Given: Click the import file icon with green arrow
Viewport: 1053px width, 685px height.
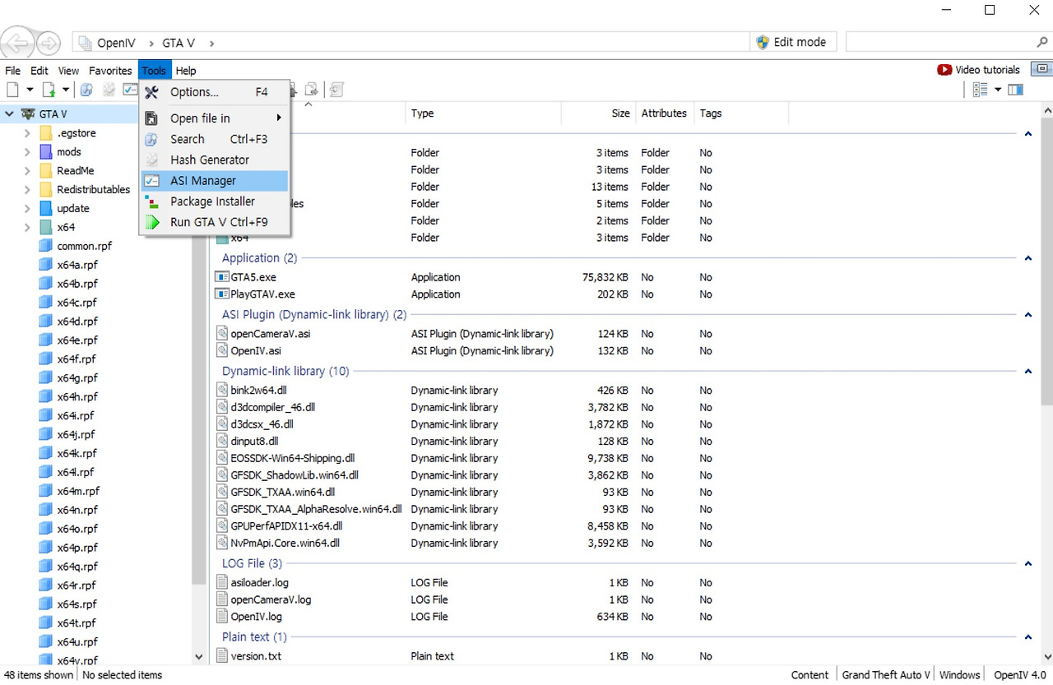Looking at the screenshot, I should pos(49,90).
